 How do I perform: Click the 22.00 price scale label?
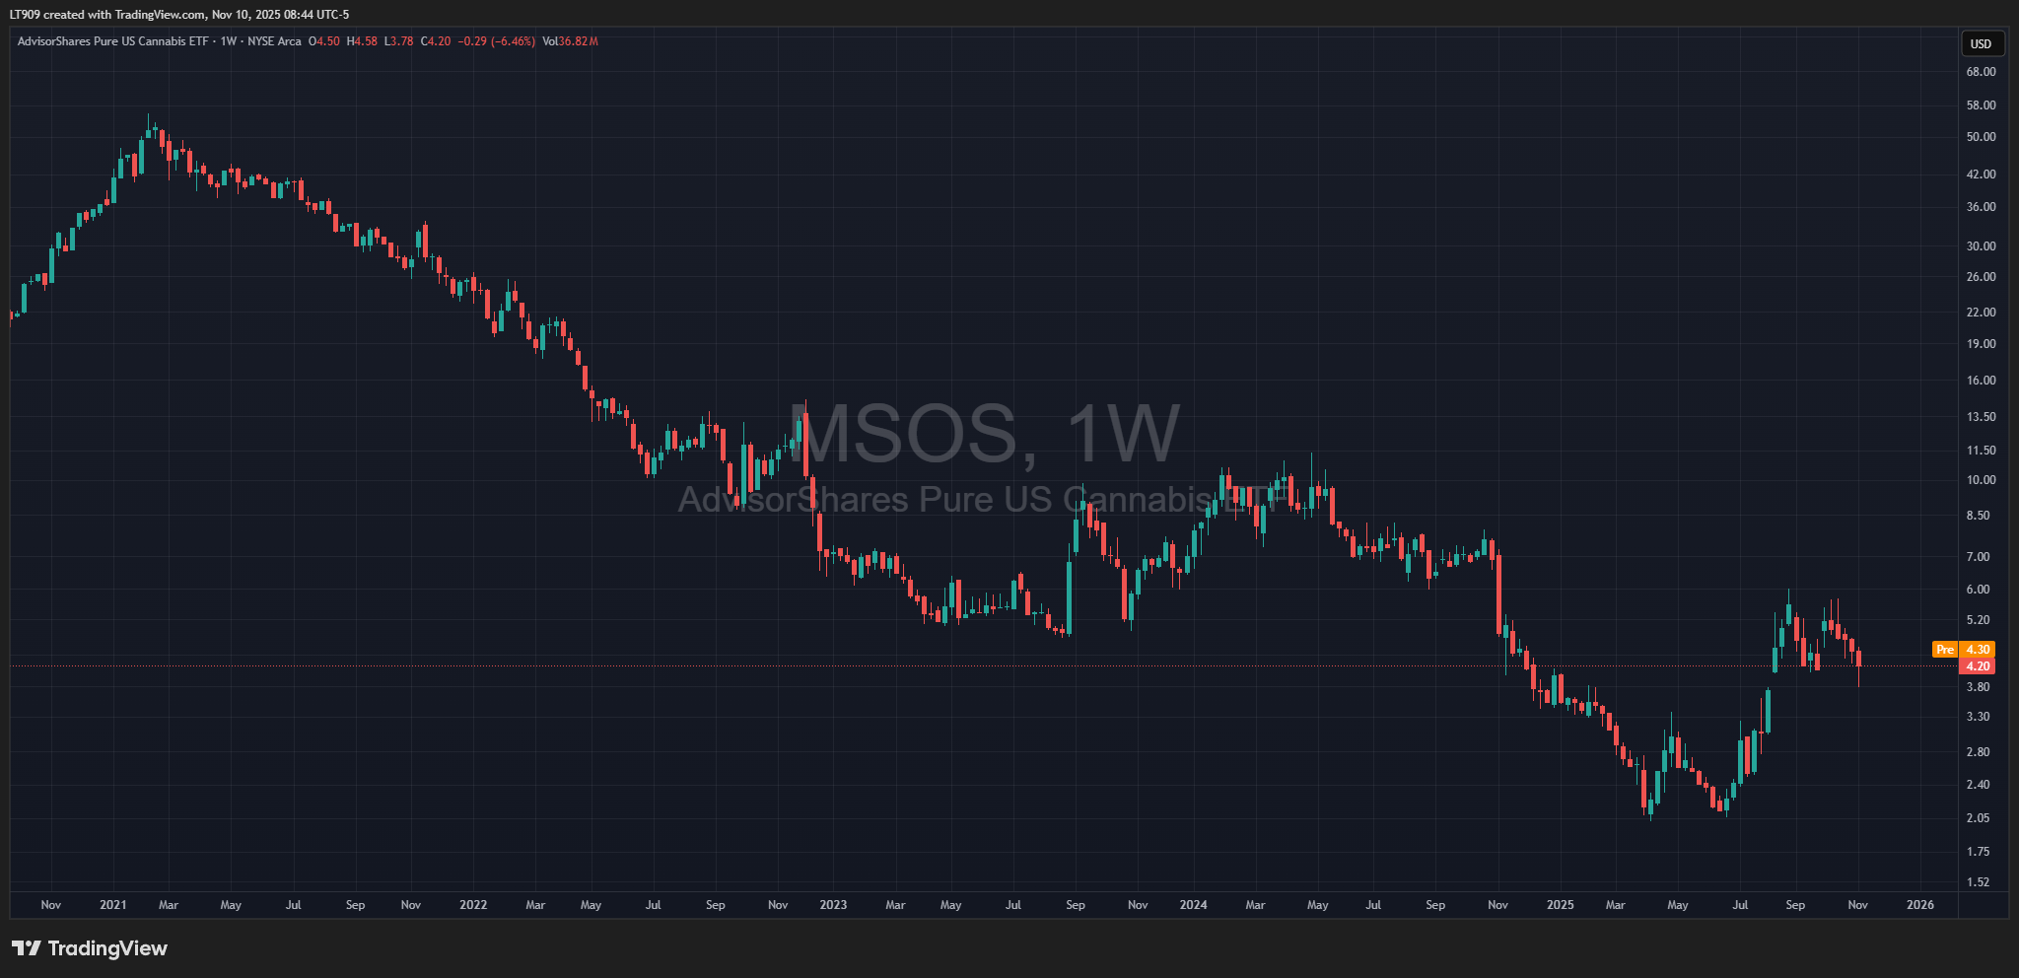(x=1981, y=313)
